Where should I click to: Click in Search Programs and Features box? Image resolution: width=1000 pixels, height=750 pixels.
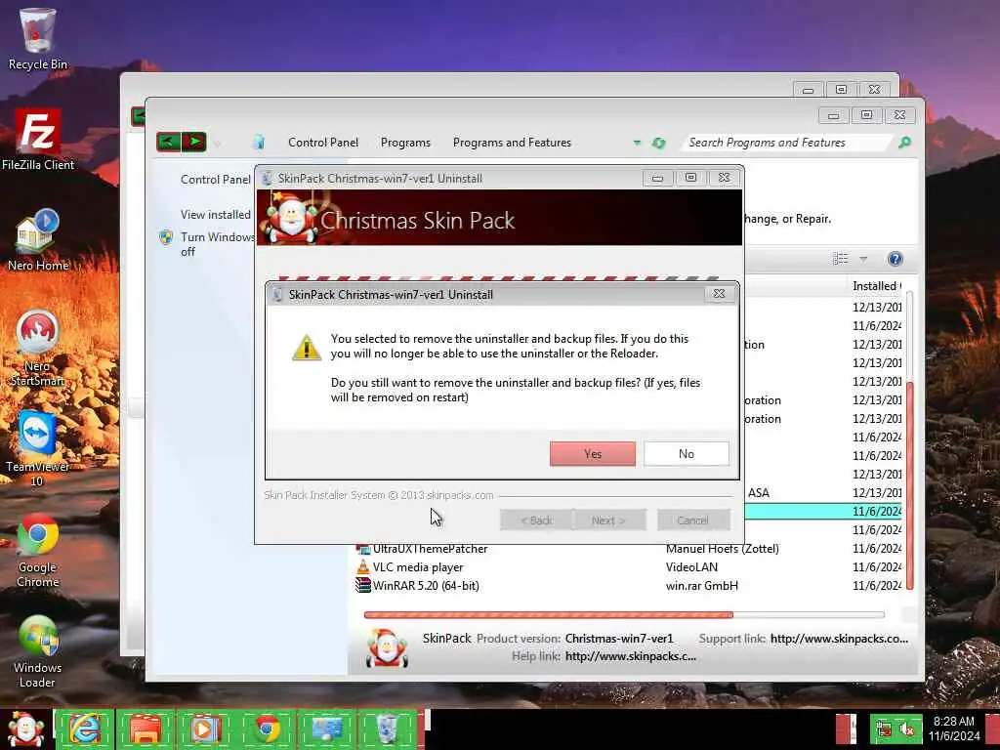click(x=786, y=143)
